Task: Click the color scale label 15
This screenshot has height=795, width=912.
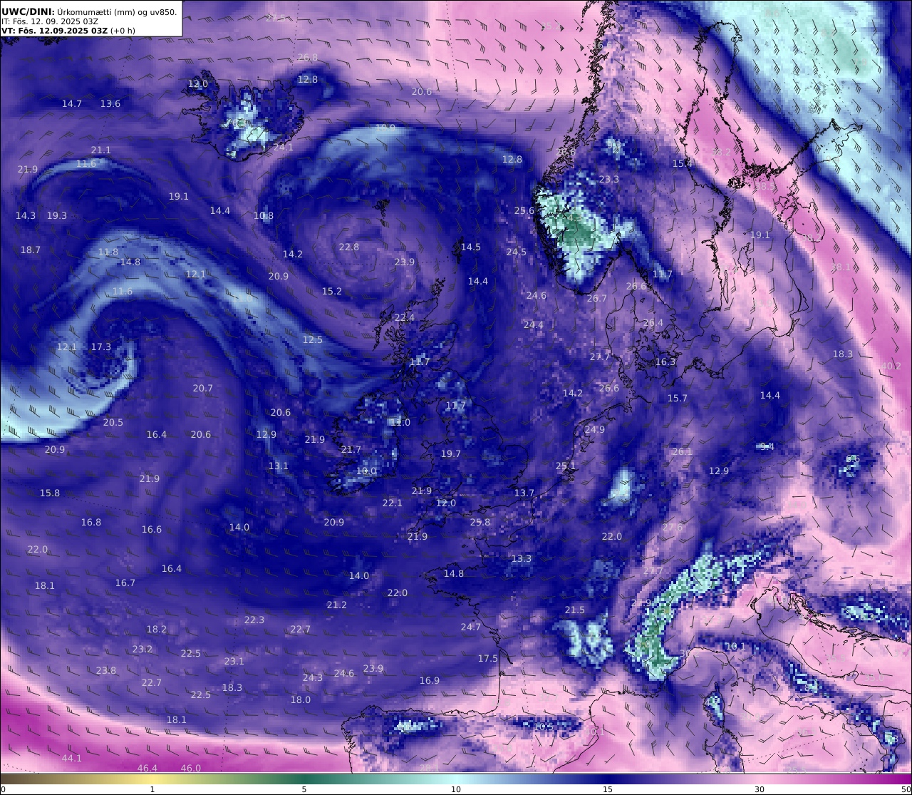Action: coord(608,789)
